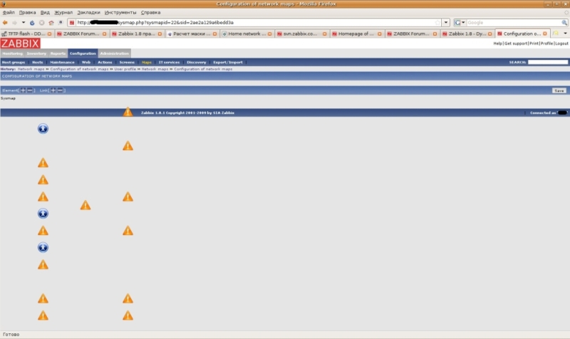Close the 'Zabbix 1.8 - Dy...' tab
Viewport: 570px width, 339px height.
[x=489, y=33]
